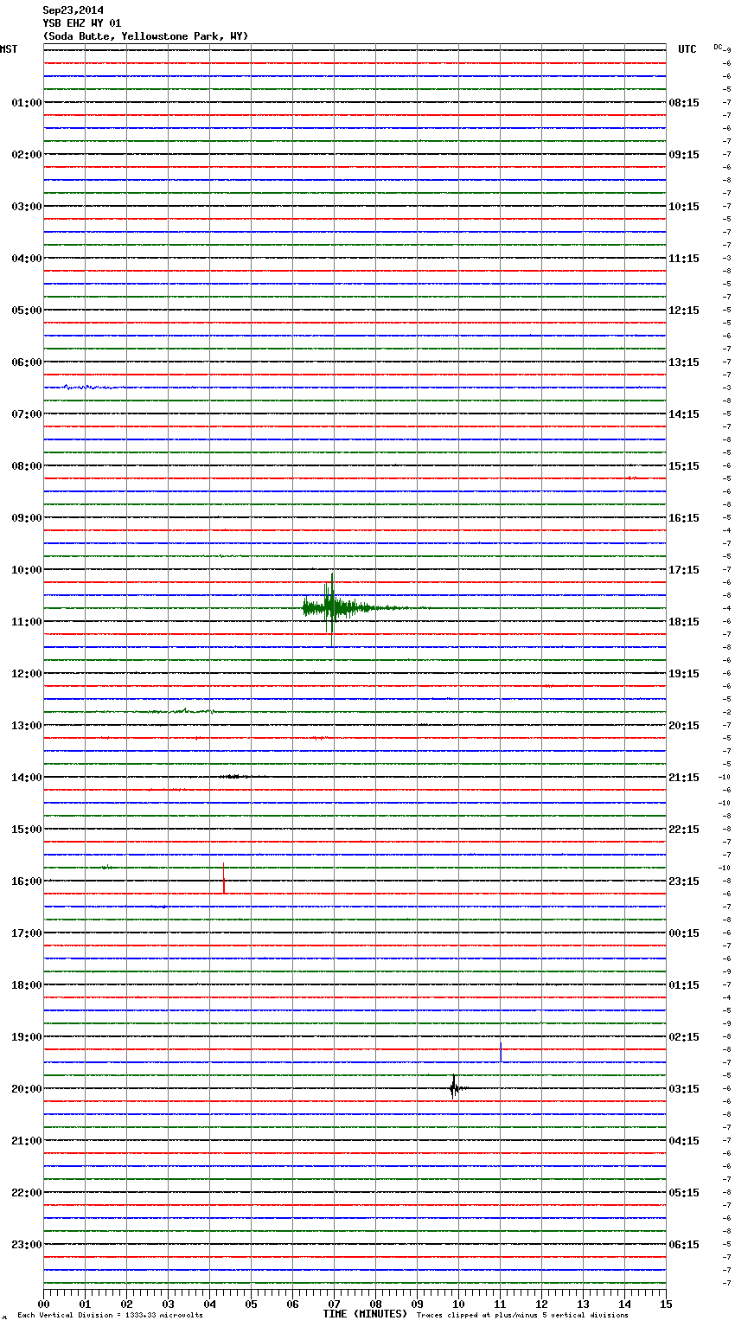This screenshot has height=1327, width=735.
Task: Click 'Each Vertical Division = 1333.33 microvolts'
Action: [110, 1316]
